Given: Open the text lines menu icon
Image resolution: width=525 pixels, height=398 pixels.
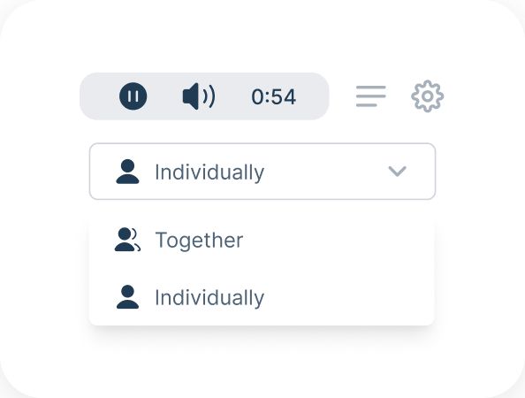Looking at the screenshot, I should [370, 96].
